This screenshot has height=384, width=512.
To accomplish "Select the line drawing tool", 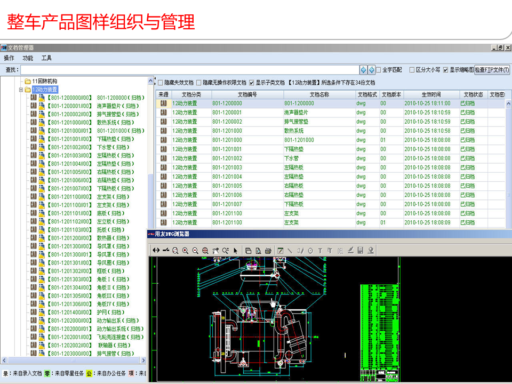I will tap(290, 251).
